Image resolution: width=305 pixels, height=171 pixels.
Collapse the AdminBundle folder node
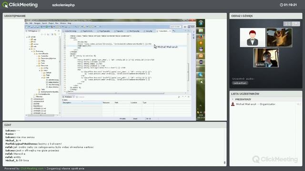(x=35, y=54)
